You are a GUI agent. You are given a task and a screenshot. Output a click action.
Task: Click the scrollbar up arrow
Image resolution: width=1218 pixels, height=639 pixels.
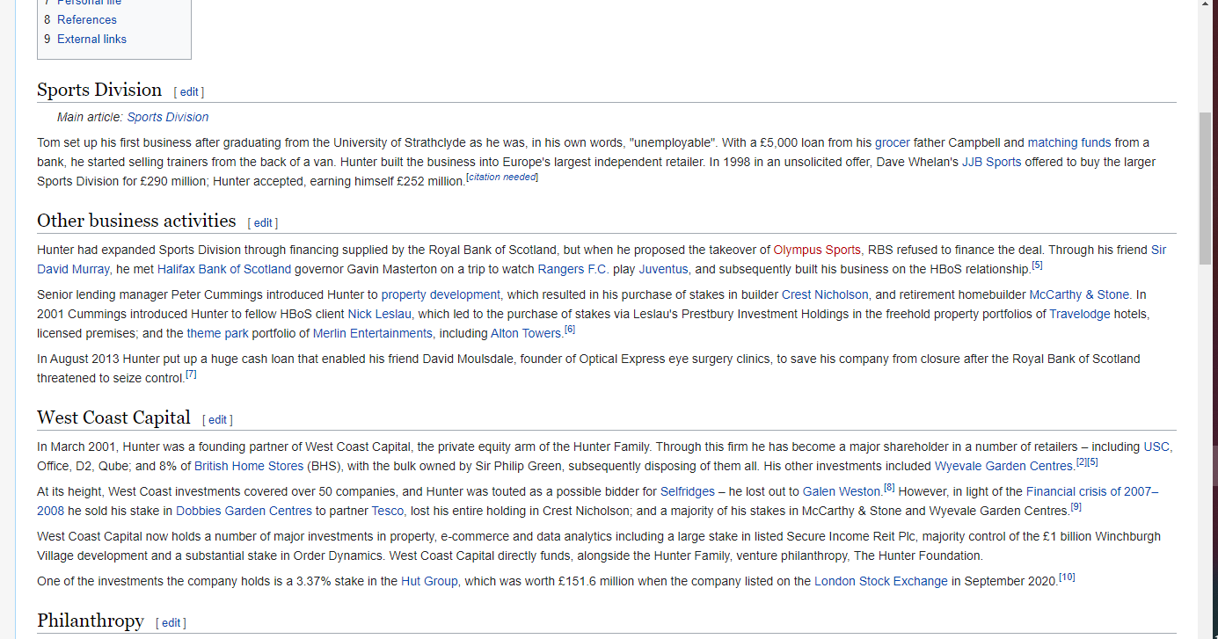1205,6
